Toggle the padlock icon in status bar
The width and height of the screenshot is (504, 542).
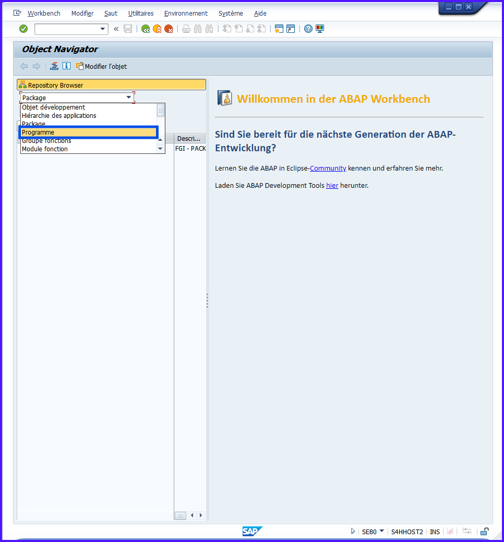[485, 532]
